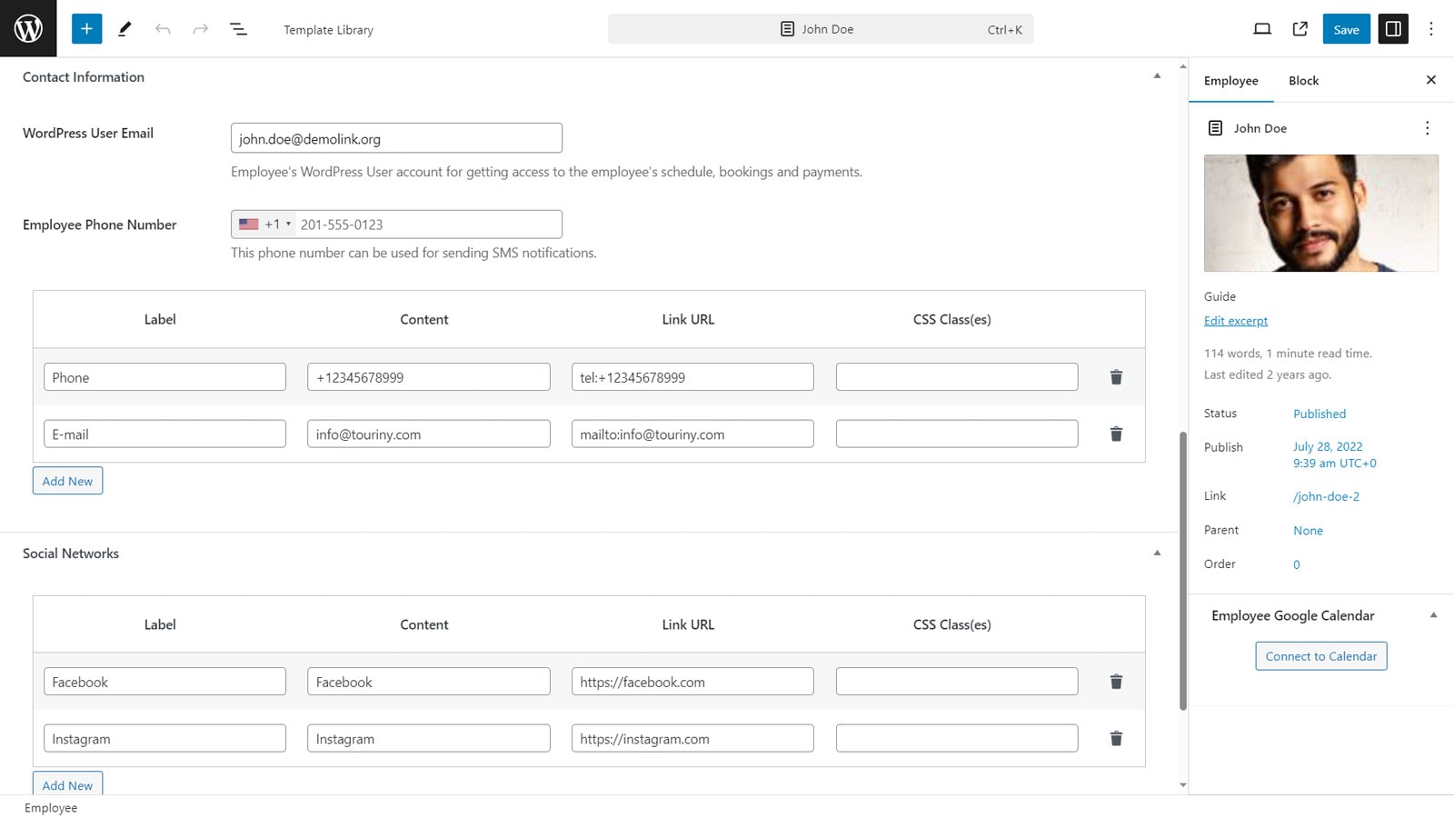Click the https://facebook.com URL field
Viewport: 1454px width, 818px height.
click(692, 682)
